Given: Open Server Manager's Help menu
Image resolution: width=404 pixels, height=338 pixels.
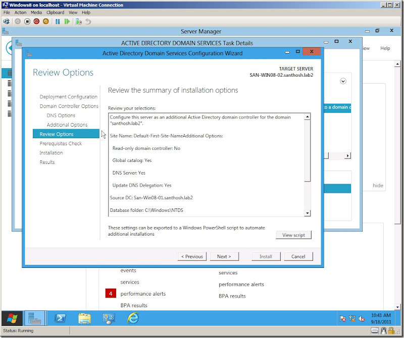Looking at the screenshot, I should 385,48.
